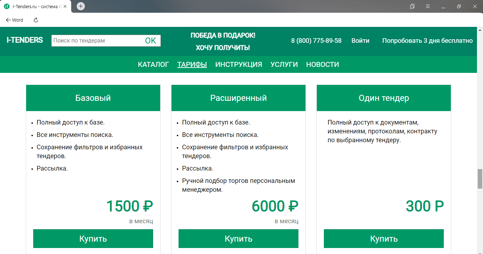The width and height of the screenshot is (483, 254).
Task: Click the Базовый plan header
Action: [93, 98]
